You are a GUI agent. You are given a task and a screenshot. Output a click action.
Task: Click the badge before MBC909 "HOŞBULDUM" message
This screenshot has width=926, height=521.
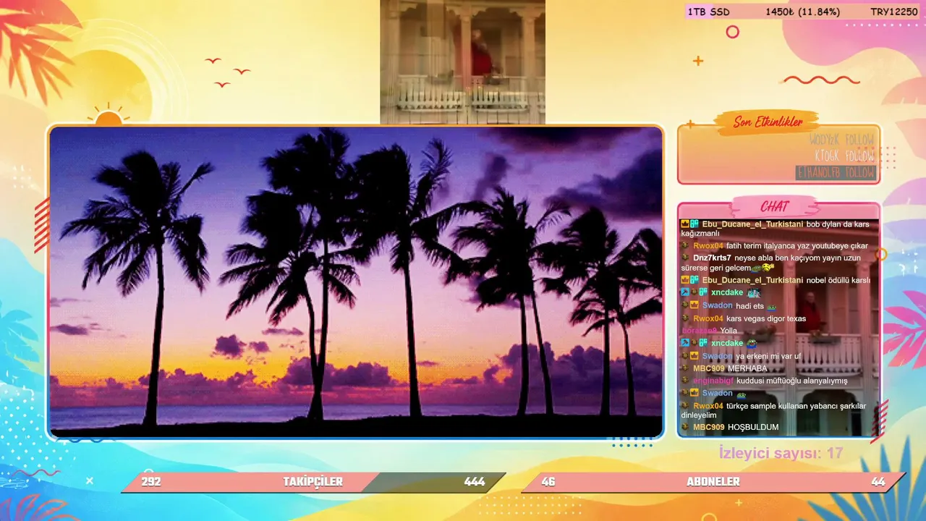click(x=685, y=427)
